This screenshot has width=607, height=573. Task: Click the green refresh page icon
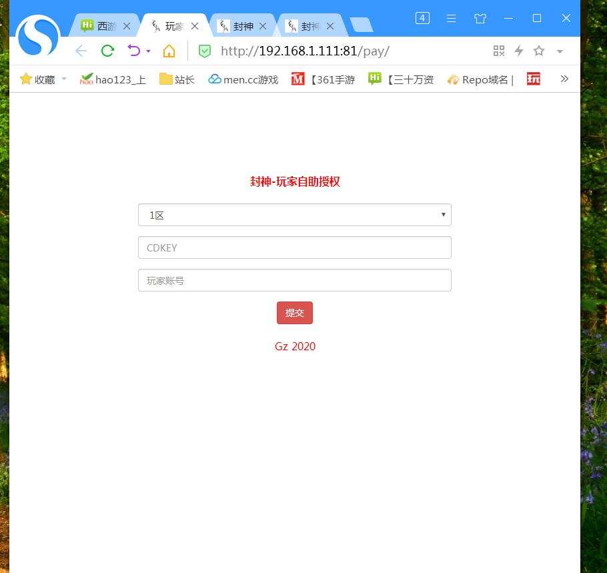click(x=107, y=51)
